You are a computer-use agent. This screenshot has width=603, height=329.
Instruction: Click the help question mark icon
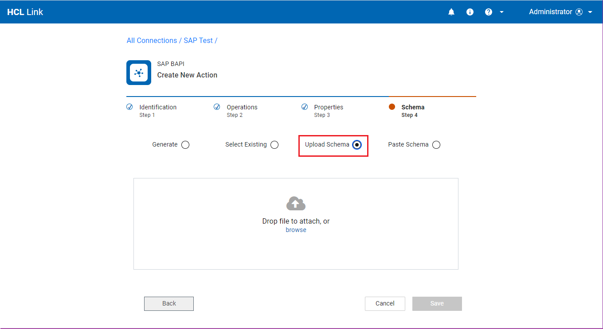pyautogui.click(x=489, y=12)
